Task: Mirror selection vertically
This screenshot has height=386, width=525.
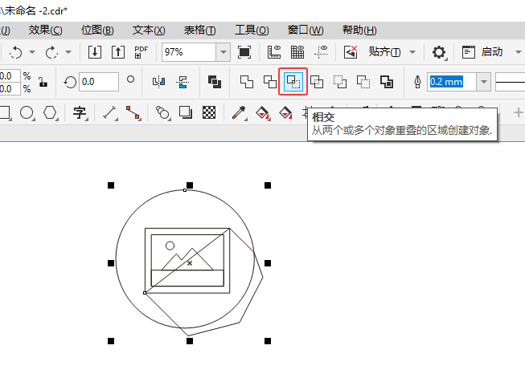Action: click(x=183, y=82)
